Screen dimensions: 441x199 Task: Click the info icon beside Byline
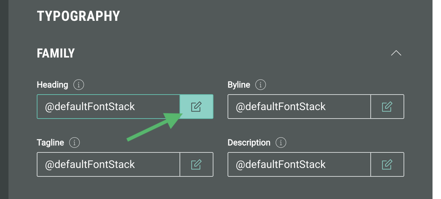pos(260,85)
